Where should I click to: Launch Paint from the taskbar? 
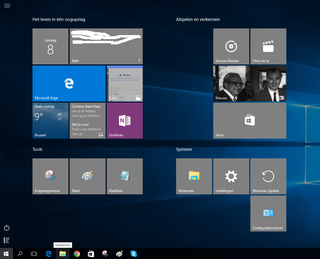pos(120,254)
